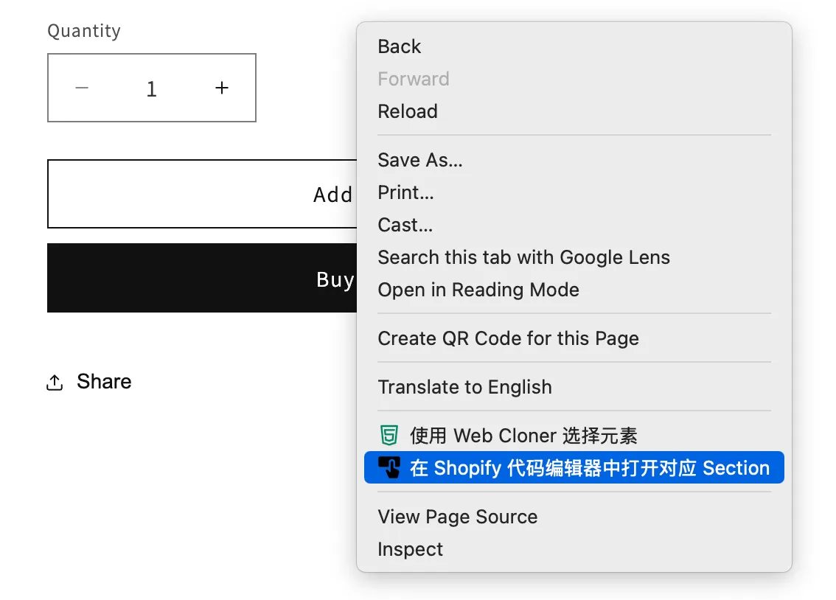Viewport: 836px width, 600px height.
Task: Click the Share link text
Action: [104, 382]
